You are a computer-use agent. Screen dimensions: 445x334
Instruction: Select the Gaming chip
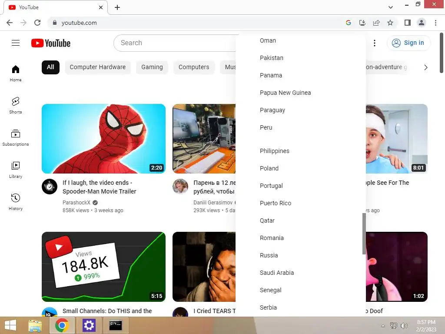152,67
